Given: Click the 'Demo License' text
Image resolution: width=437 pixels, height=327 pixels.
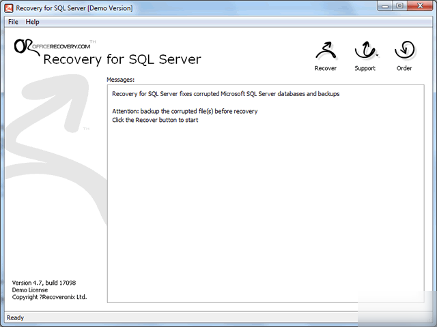Looking at the screenshot, I should 30,290.
